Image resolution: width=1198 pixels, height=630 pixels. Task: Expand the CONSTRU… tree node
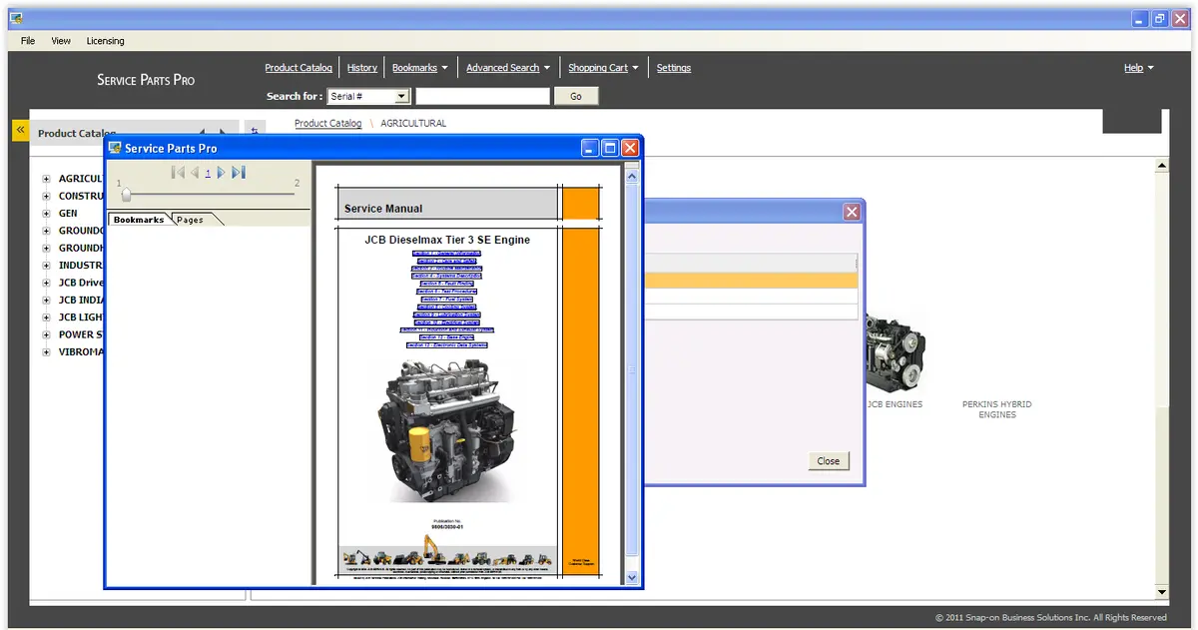point(46,197)
